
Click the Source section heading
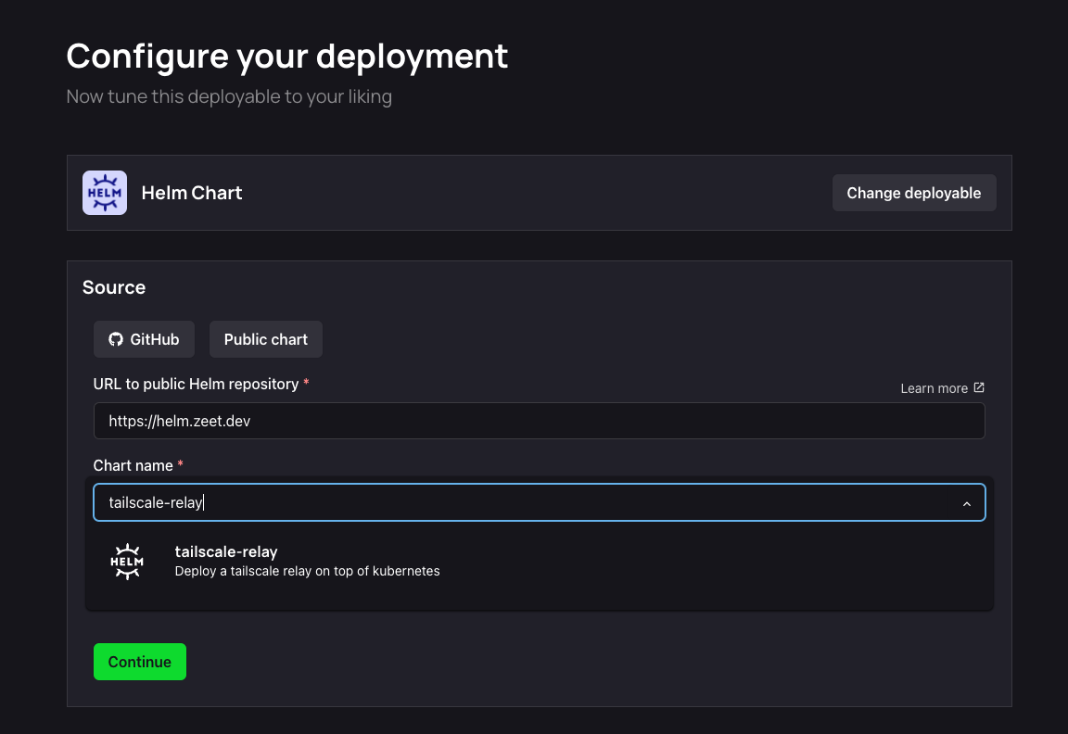point(114,287)
